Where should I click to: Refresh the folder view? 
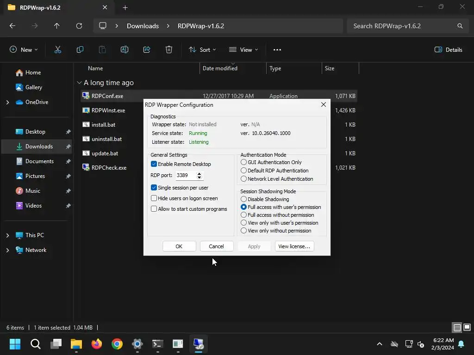tap(79, 26)
